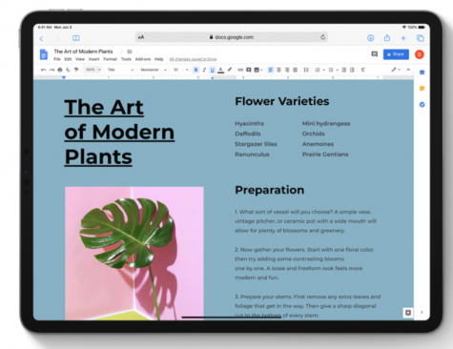This screenshot has height=349, width=453.
Task: Open the highlight color picker
Action: point(230,70)
